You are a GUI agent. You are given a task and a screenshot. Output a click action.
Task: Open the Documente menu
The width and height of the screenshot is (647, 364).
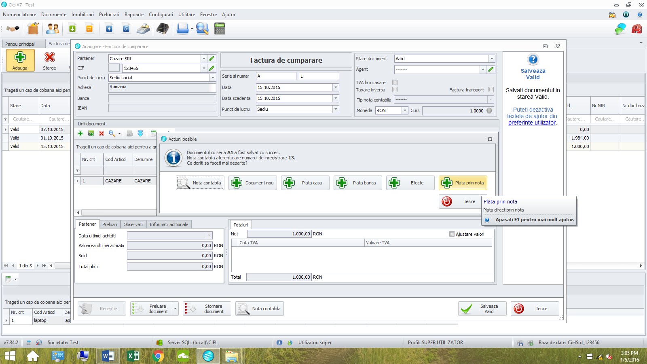[54, 15]
